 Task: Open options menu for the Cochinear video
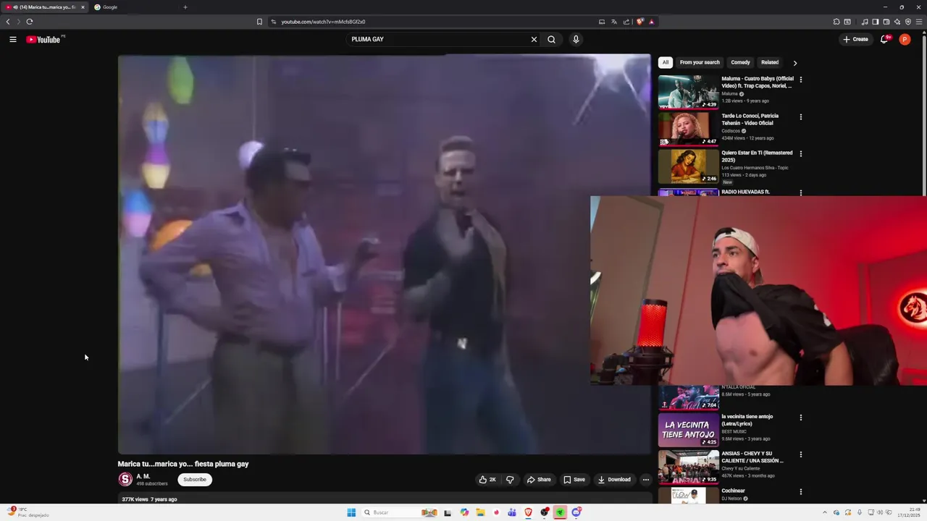point(800,492)
